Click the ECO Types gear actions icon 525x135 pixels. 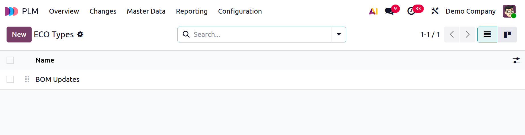click(80, 35)
